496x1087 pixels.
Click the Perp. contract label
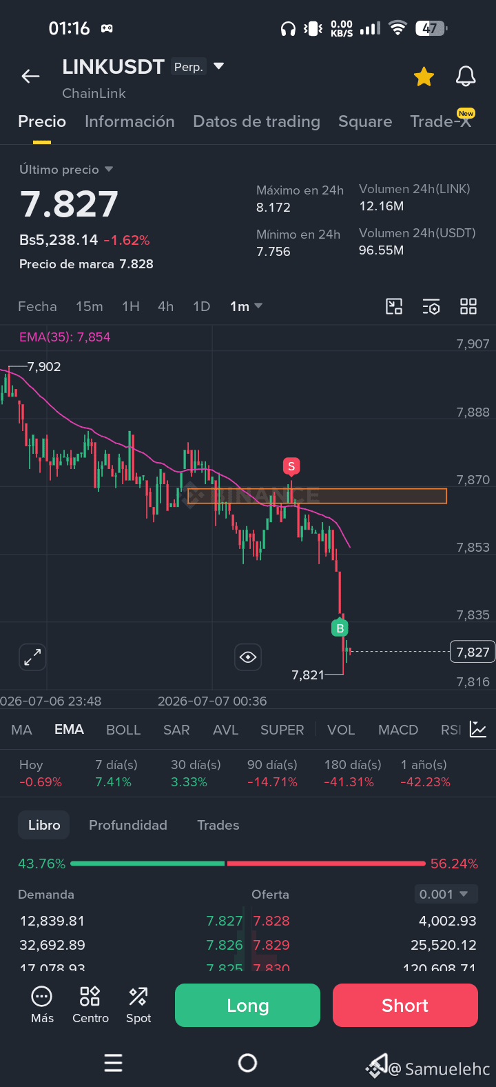pos(188,67)
